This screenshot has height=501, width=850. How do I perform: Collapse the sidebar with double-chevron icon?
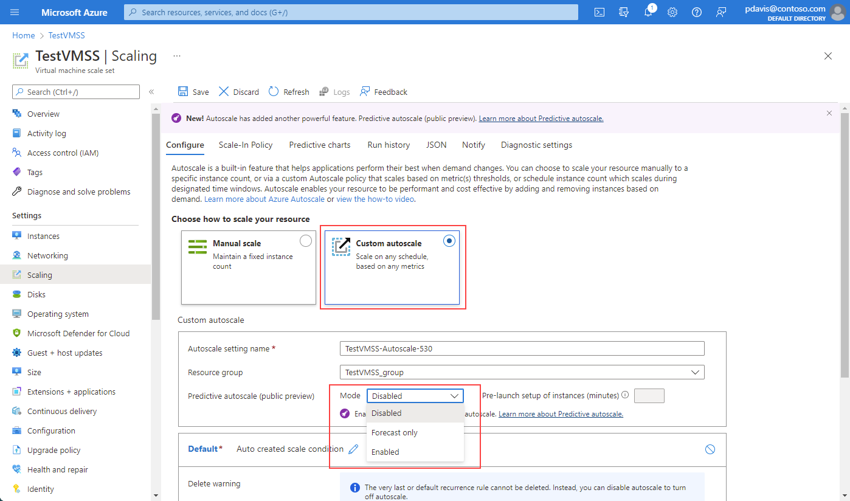[151, 92]
